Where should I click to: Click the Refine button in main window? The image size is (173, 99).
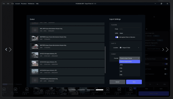pyautogui.click(x=156, y=36)
